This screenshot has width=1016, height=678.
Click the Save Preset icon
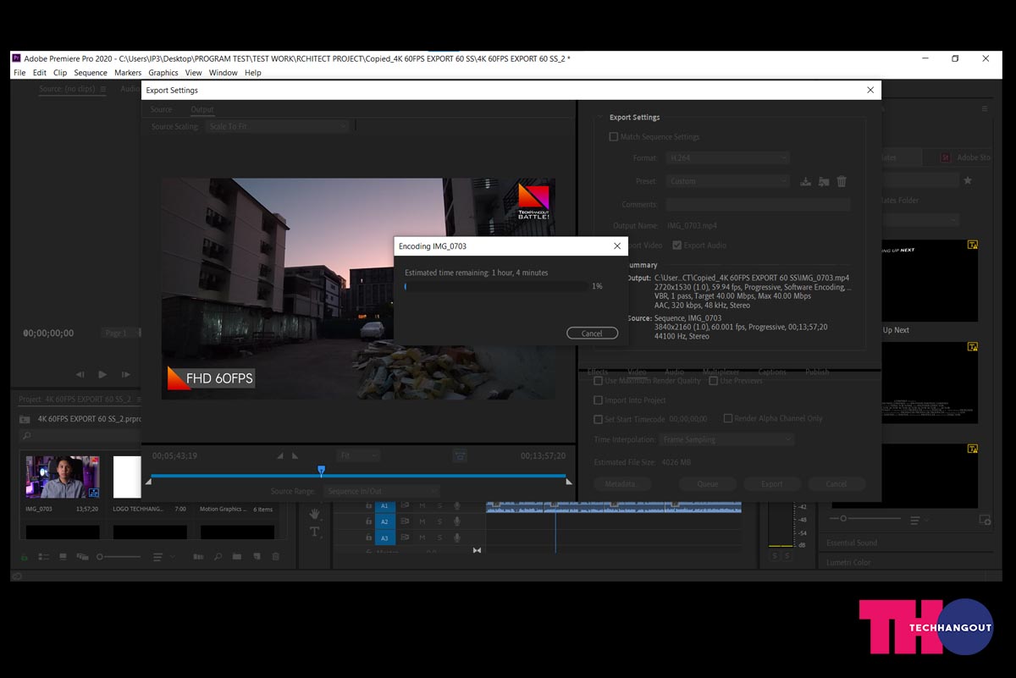point(805,181)
